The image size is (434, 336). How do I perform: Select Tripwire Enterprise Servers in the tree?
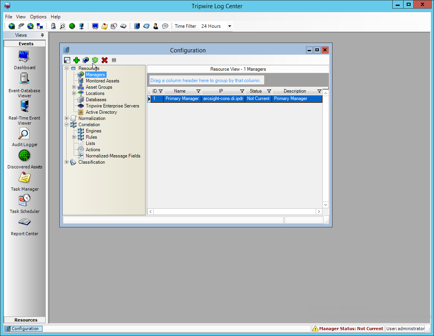[x=112, y=106]
